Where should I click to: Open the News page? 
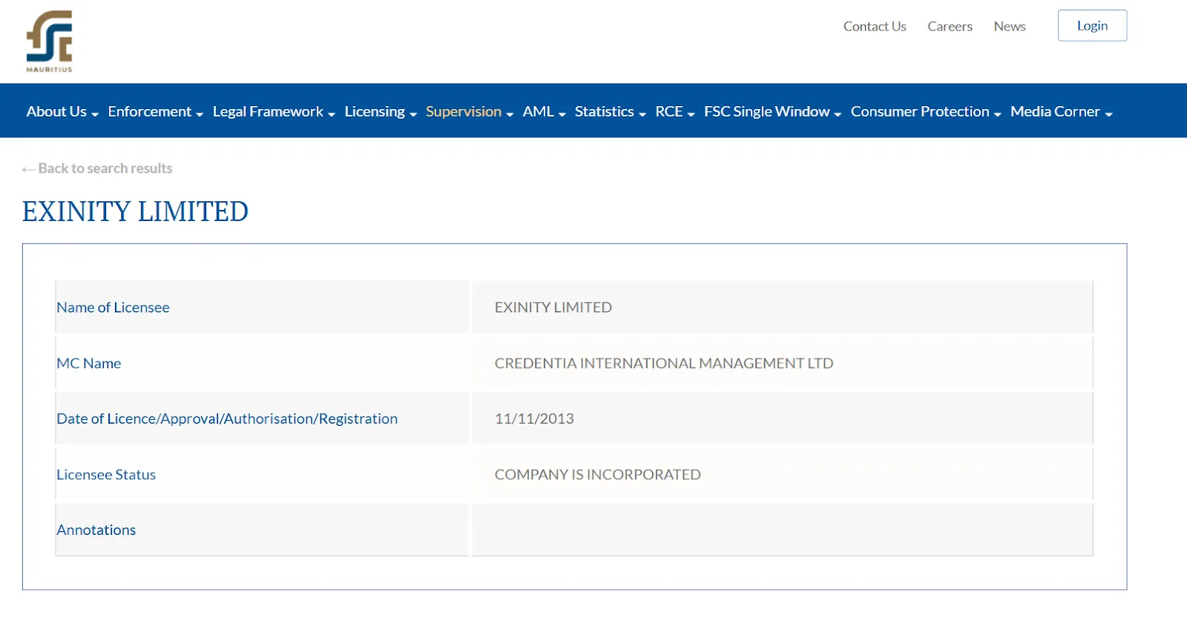tap(1010, 27)
